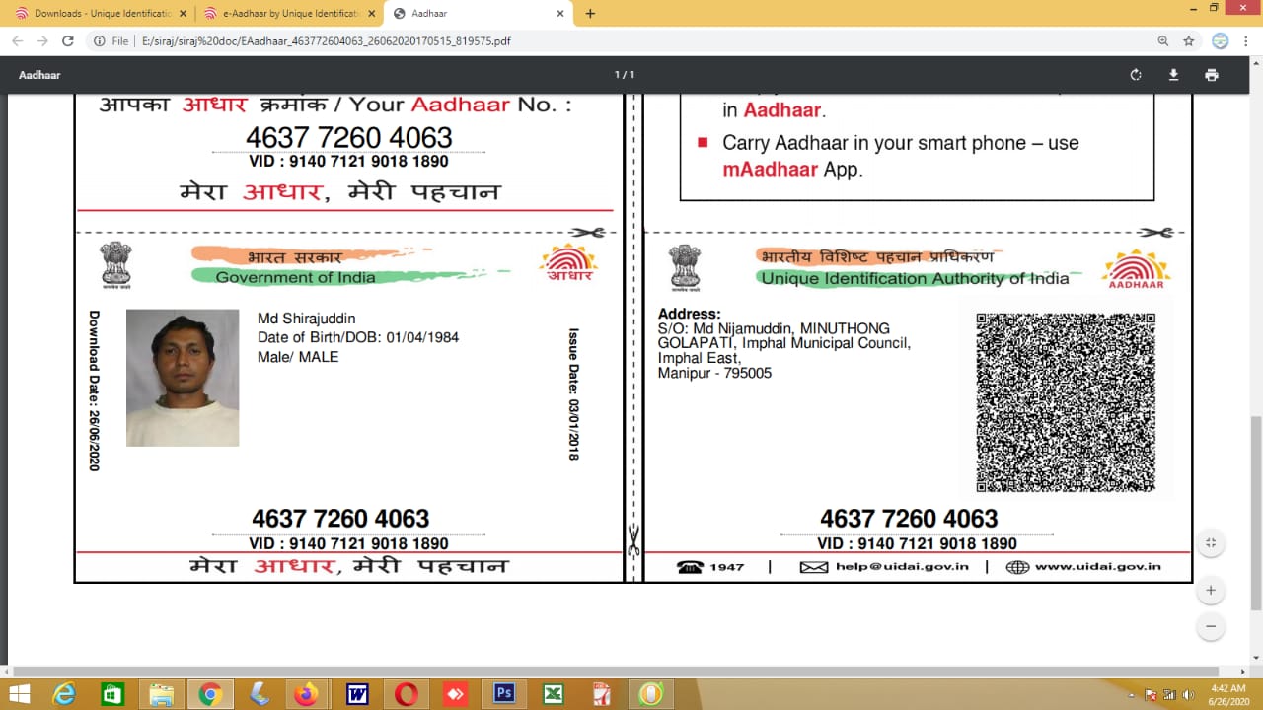This screenshot has width=1263, height=710.
Task: Switch to the Downloads - Unique Identification tab
Action: pos(100,14)
